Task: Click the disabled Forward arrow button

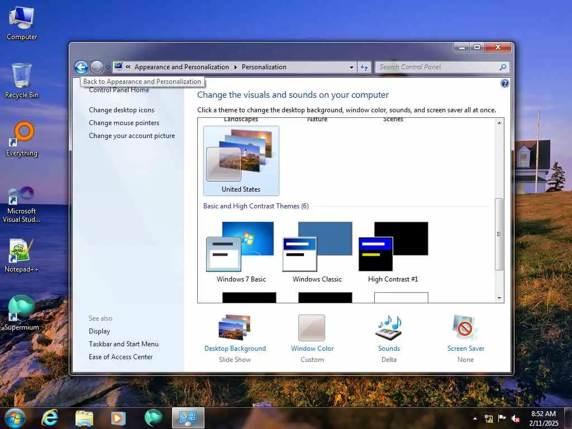Action: pos(97,67)
